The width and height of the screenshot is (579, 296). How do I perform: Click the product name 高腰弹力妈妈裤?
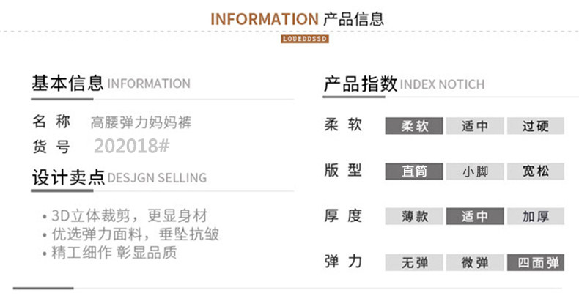click(141, 122)
